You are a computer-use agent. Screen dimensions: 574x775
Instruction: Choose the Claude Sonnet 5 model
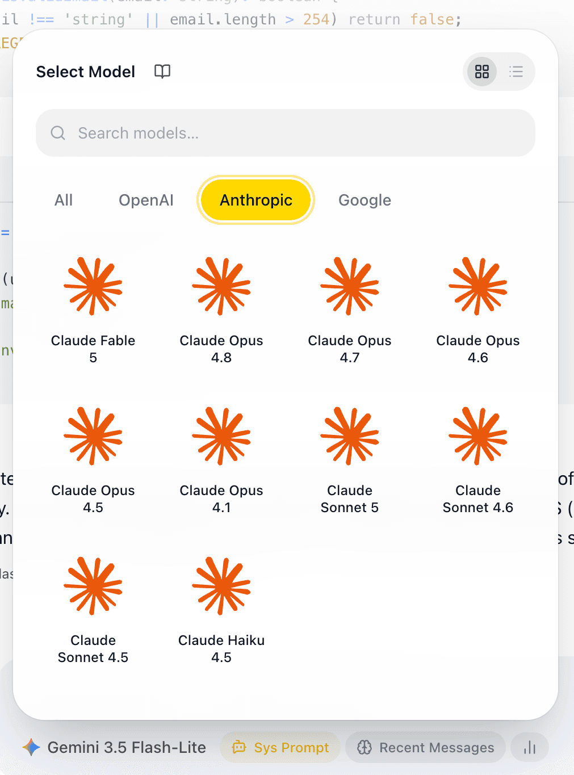click(x=350, y=460)
